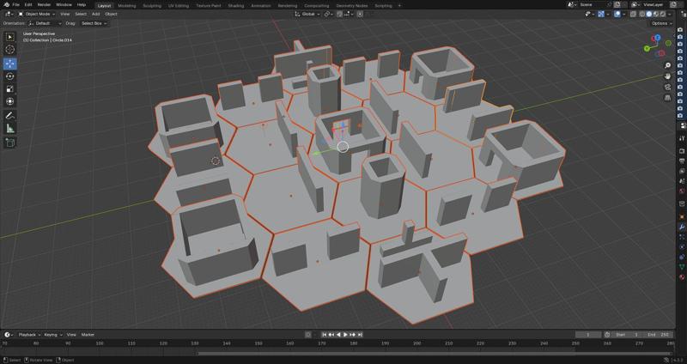Viewport: 687px width, 364px height.
Task: Click the green Y axis gizmo ball
Action: point(647,49)
